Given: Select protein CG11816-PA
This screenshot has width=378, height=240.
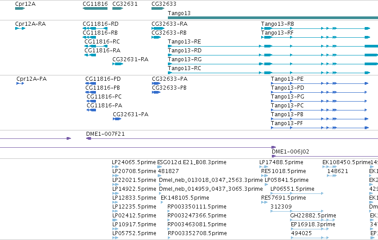Looking at the screenshot, I should coord(104,106).
